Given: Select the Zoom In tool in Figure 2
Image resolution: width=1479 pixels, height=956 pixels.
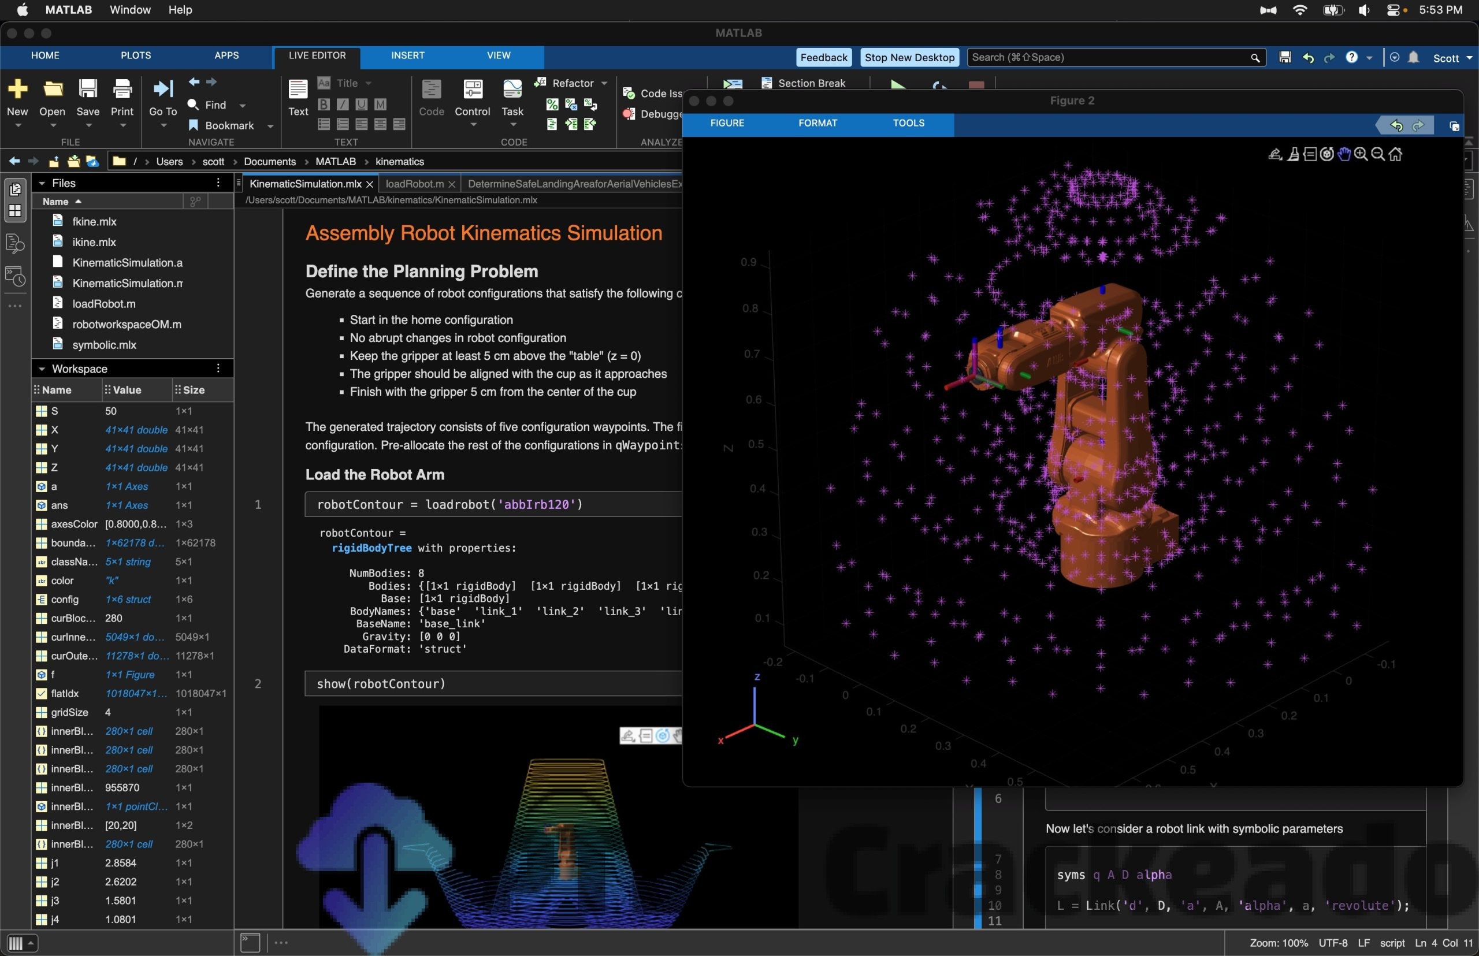Looking at the screenshot, I should coord(1361,154).
